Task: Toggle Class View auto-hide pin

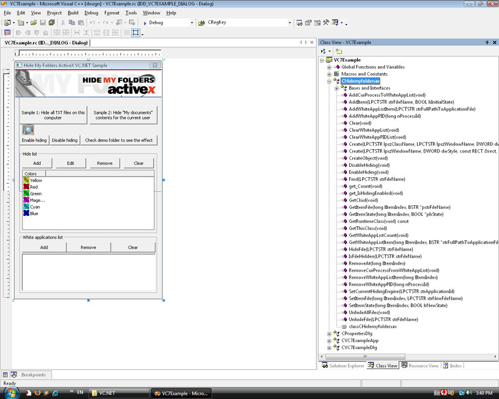Action: pos(487,42)
